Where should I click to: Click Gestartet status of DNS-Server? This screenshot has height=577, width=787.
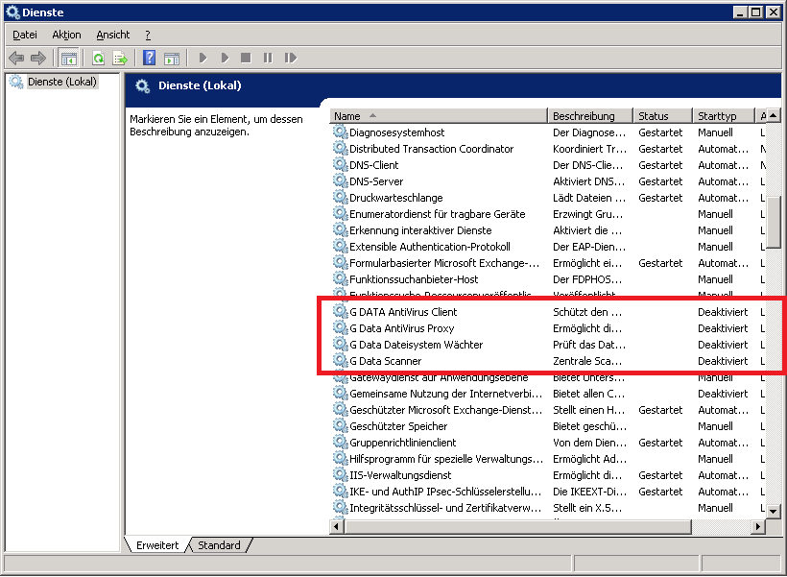point(660,181)
